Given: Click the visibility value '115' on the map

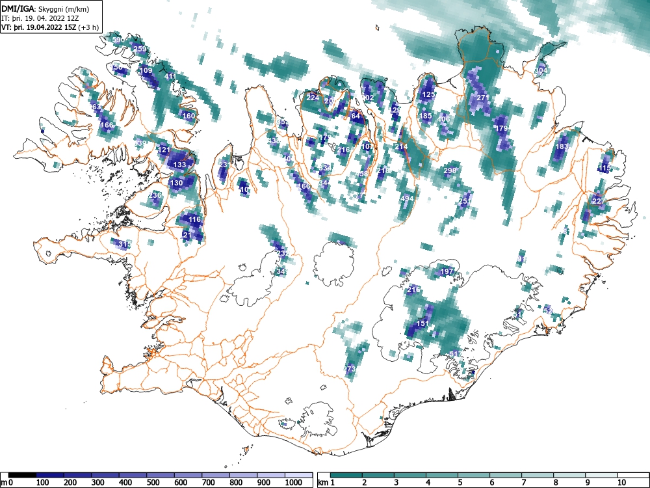Looking at the screenshot, I should 604,168.
